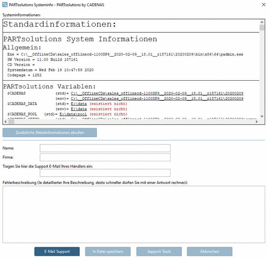The width and height of the screenshot is (268, 258).
Task: Click the 'Exe = C:\__OfflineCDs' path line
Action: click(125, 54)
